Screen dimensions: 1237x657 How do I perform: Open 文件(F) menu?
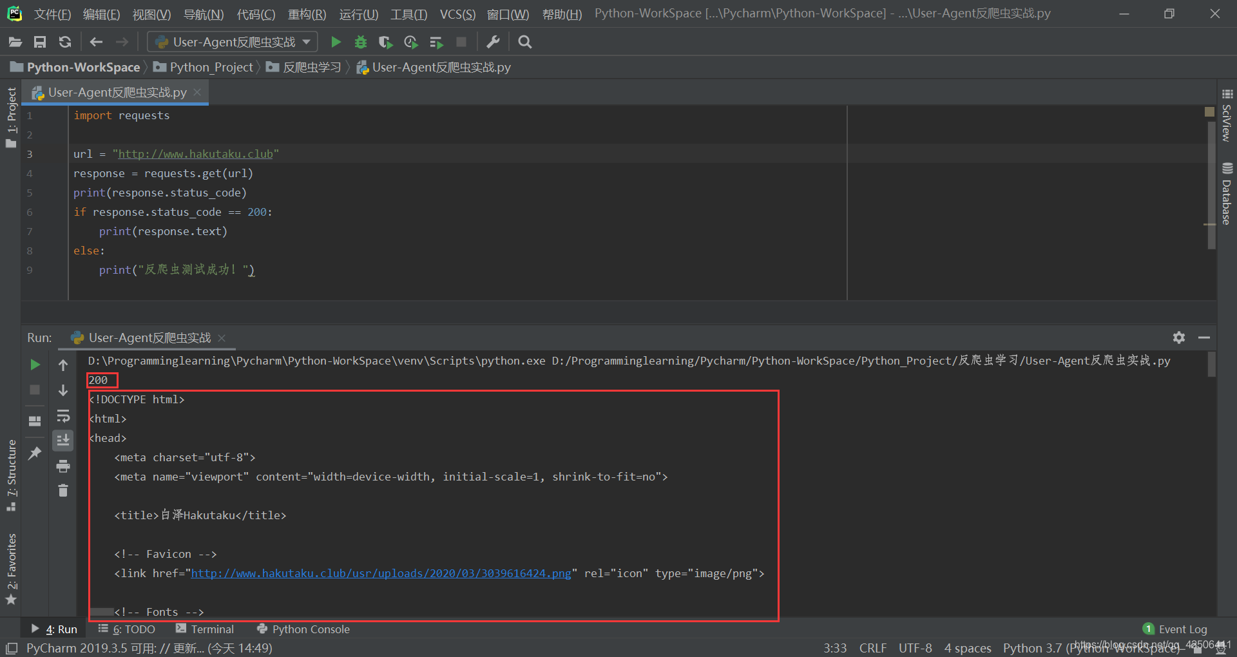pos(52,14)
